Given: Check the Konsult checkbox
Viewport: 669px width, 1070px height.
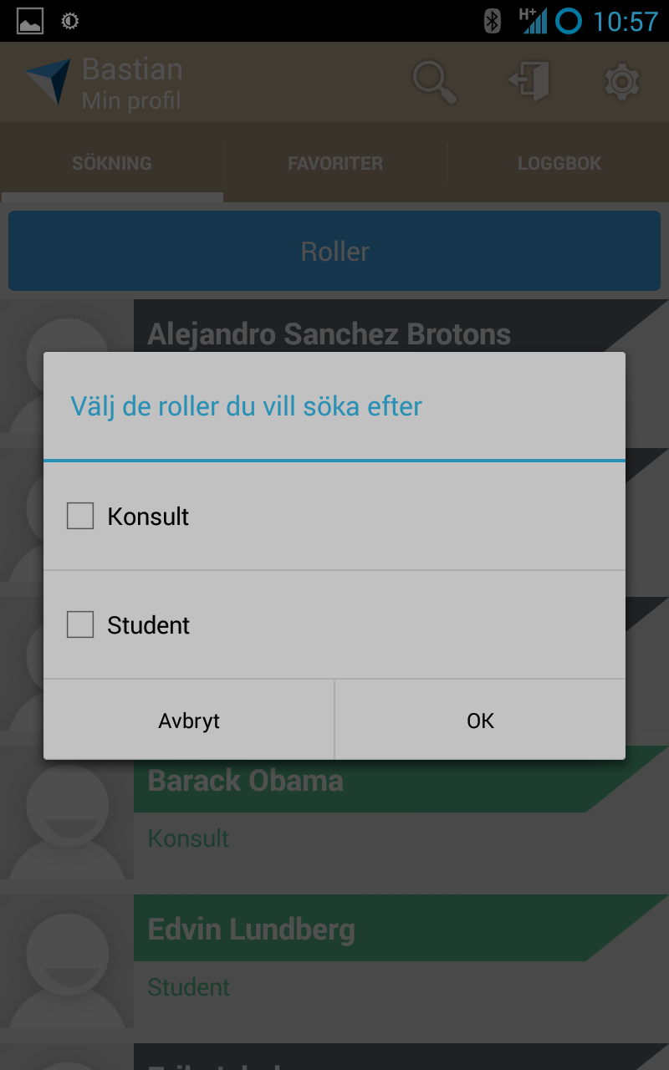Looking at the screenshot, I should click(80, 516).
